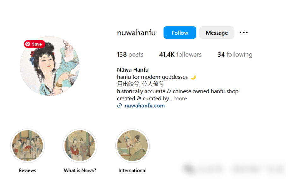Click the link chain icon

119,106
